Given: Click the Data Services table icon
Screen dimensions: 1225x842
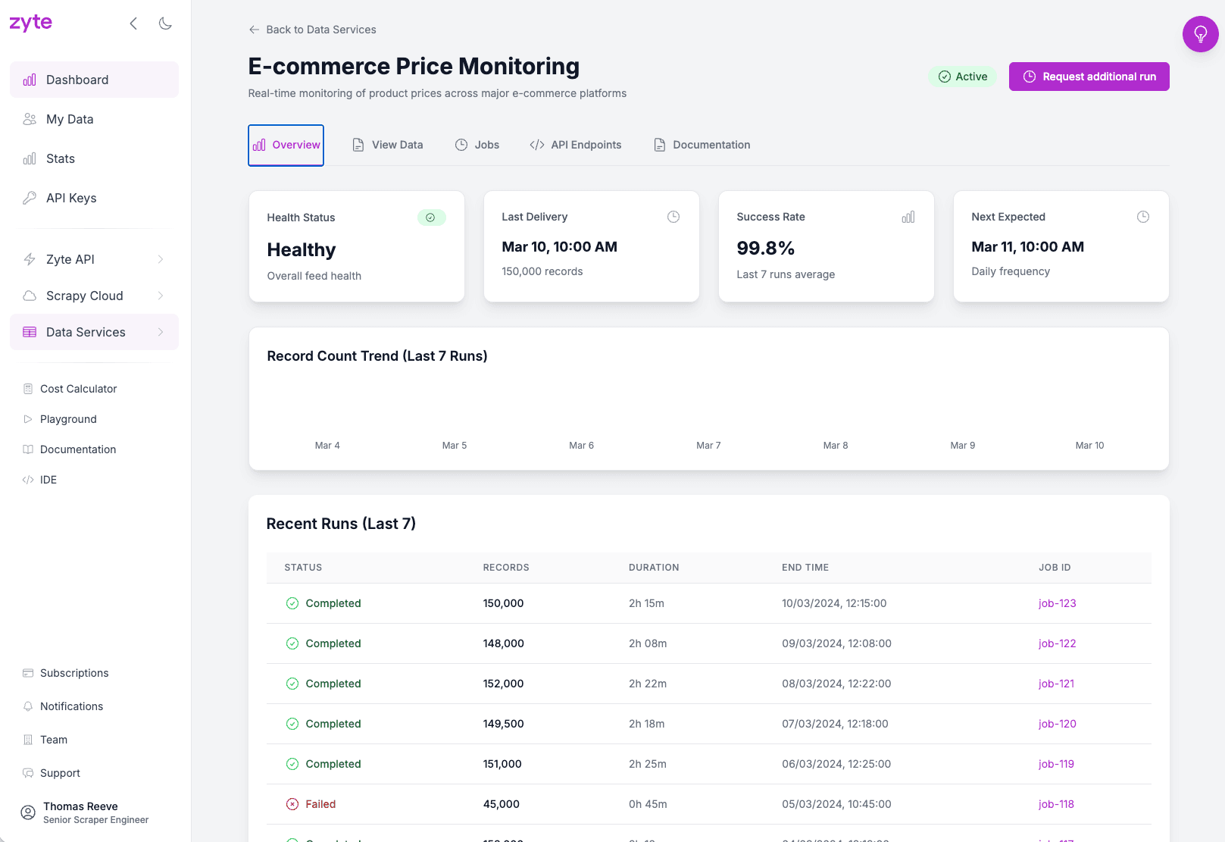Looking at the screenshot, I should (x=30, y=332).
